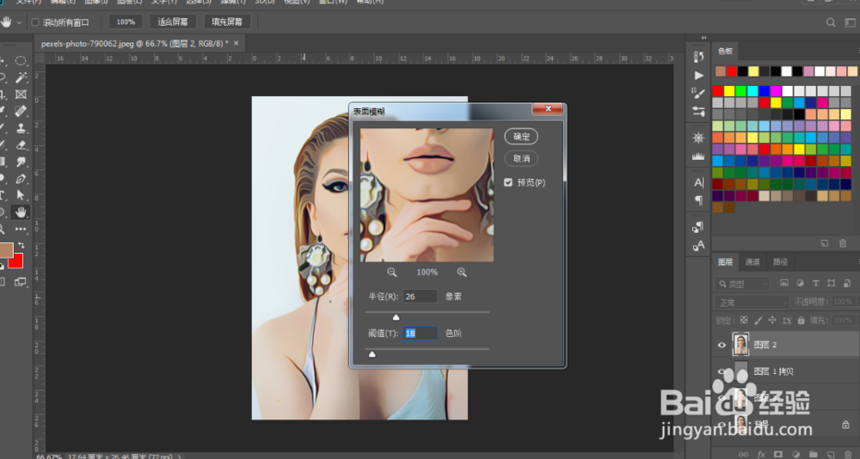Open the Navigator ship wheel panel icon

(698, 138)
